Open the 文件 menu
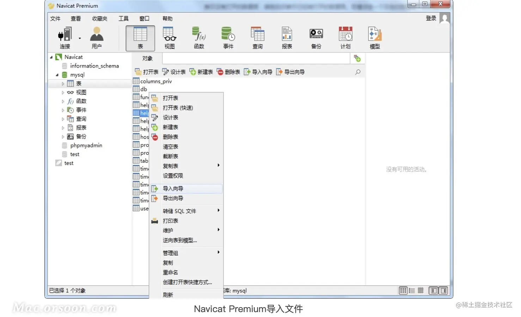This screenshot has height=317, width=521. 55,19
